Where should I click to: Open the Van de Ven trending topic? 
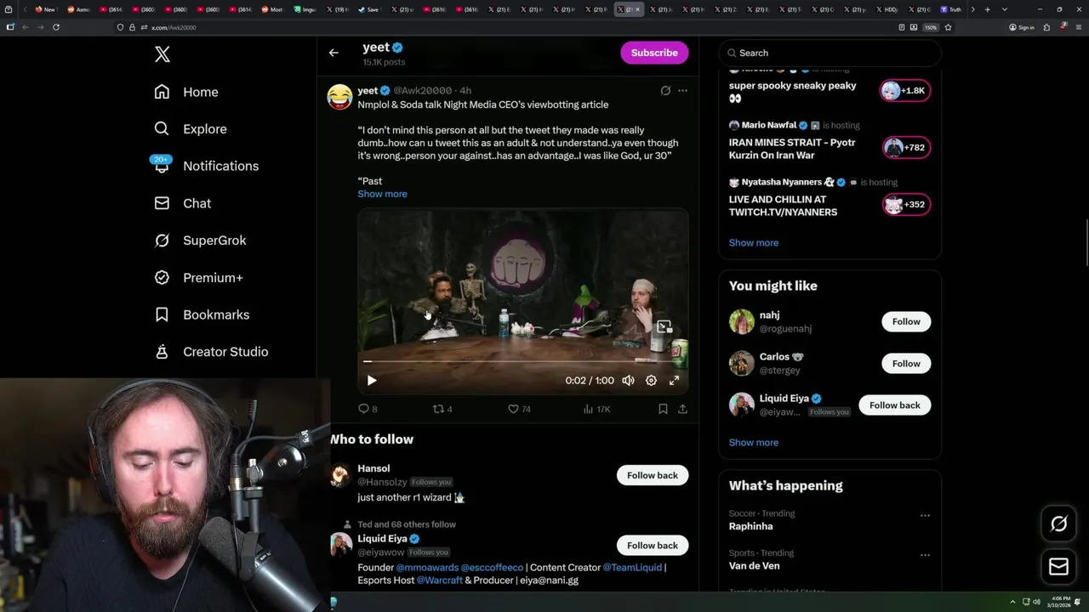754,566
